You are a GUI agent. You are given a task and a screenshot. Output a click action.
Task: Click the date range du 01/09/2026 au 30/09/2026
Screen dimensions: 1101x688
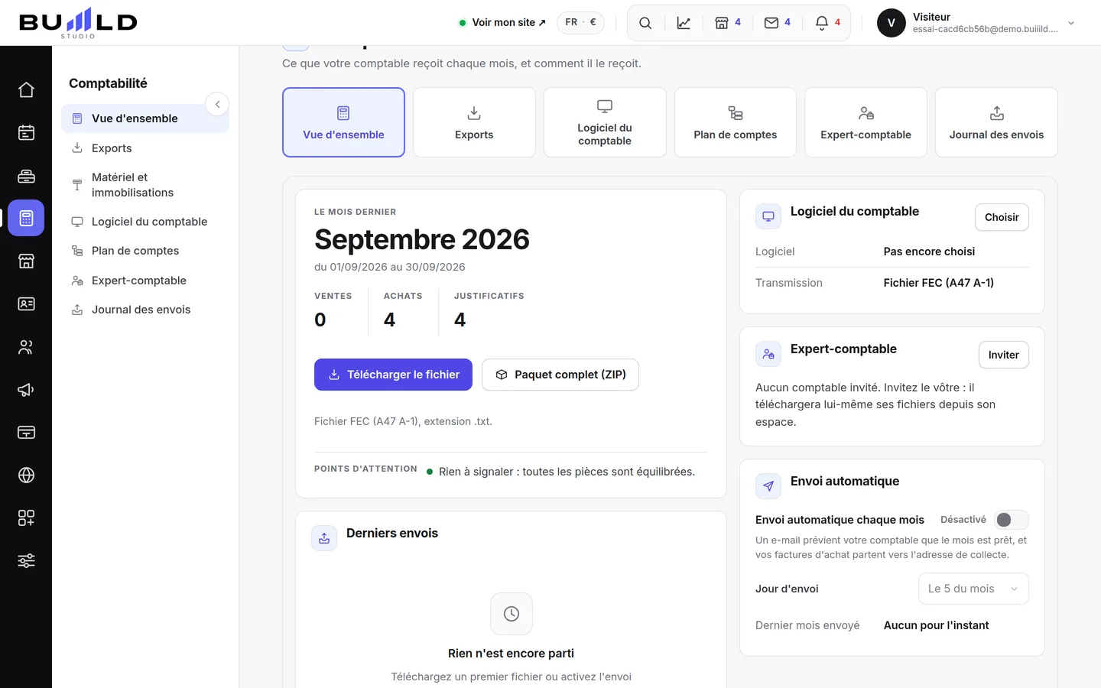390,267
